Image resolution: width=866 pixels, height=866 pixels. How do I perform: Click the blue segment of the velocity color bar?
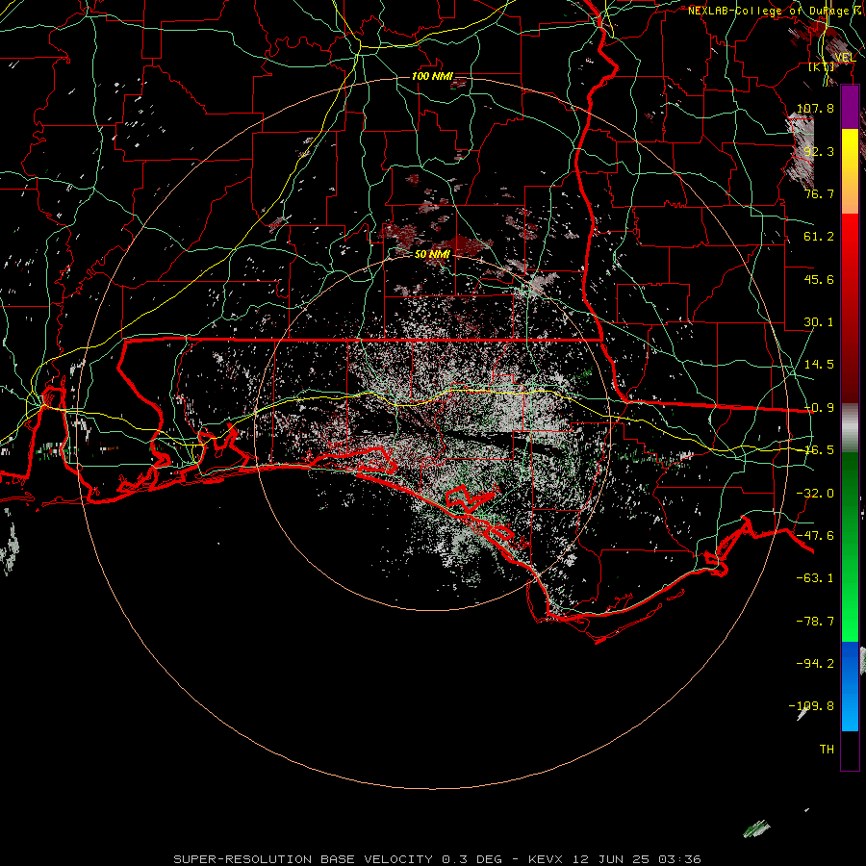(x=850, y=686)
